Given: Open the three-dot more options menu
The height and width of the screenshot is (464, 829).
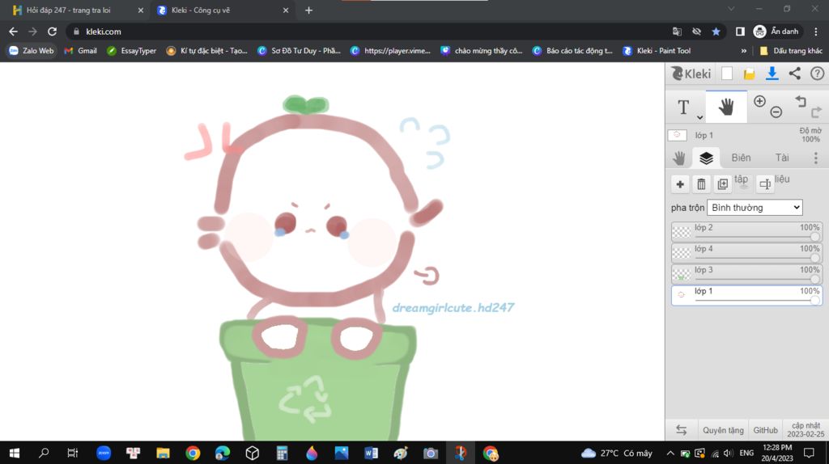Looking at the screenshot, I should point(815,158).
